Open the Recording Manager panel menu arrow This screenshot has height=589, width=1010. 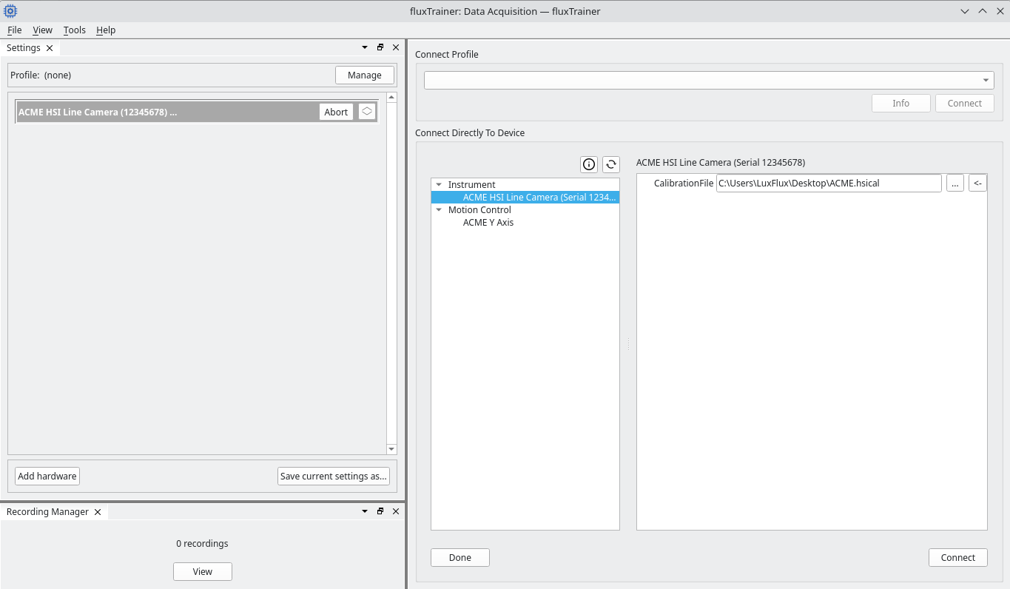[365, 511]
